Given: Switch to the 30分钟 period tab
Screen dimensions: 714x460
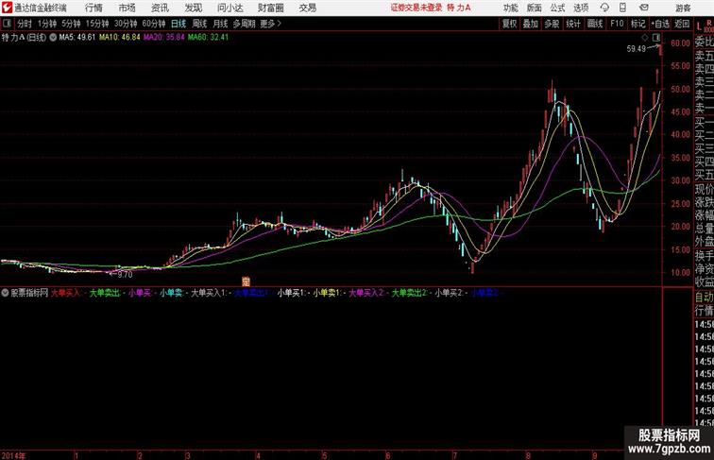Looking at the screenshot, I should (x=126, y=24).
